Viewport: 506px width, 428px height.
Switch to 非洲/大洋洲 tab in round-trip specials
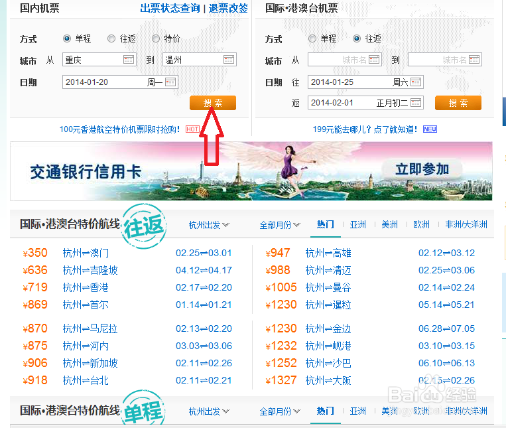pos(466,224)
